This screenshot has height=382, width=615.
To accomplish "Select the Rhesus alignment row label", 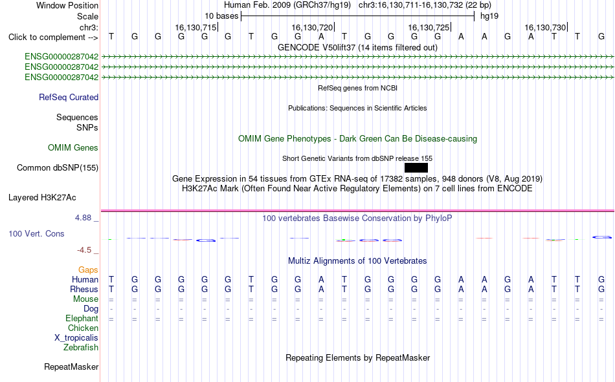I will pyautogui.click(x=84, y=290).
